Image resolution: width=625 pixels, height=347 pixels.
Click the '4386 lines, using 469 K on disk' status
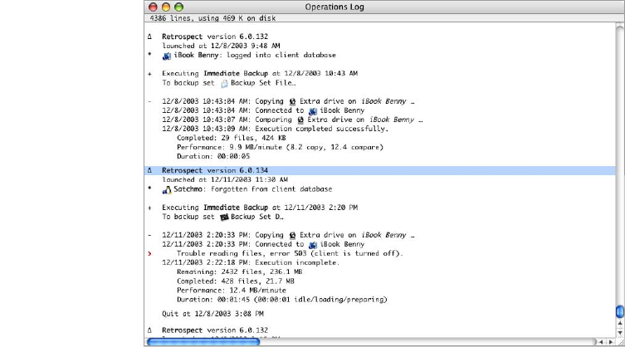(x=212, y=18)
